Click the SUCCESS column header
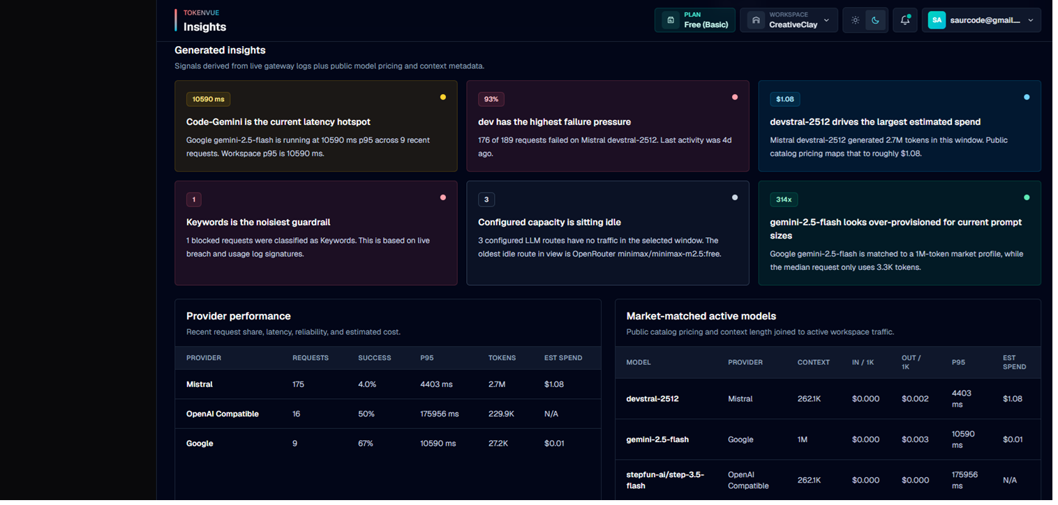1058x505 pixels. point(375,358)
